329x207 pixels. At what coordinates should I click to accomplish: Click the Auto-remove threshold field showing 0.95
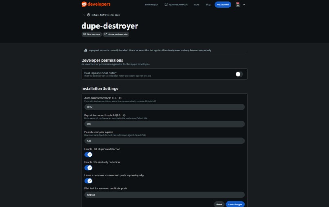click(x=164, y=107)
